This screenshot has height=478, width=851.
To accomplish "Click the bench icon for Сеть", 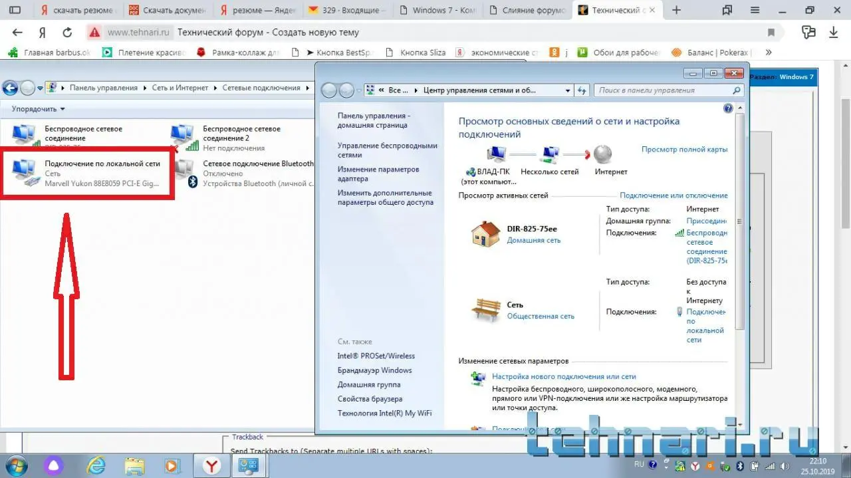I will tap(485, 309).
